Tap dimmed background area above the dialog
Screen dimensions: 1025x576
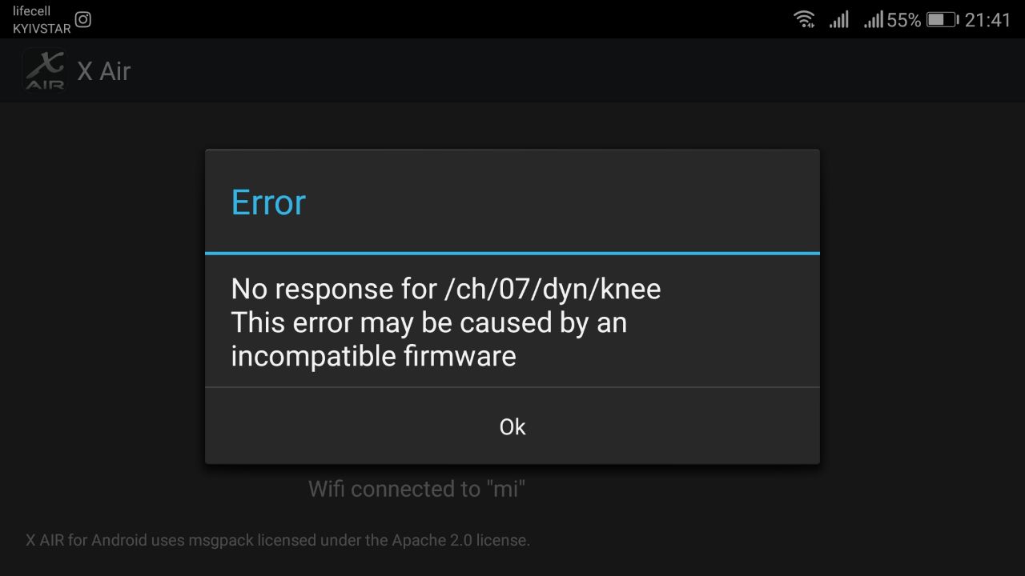tap(512, 124)
